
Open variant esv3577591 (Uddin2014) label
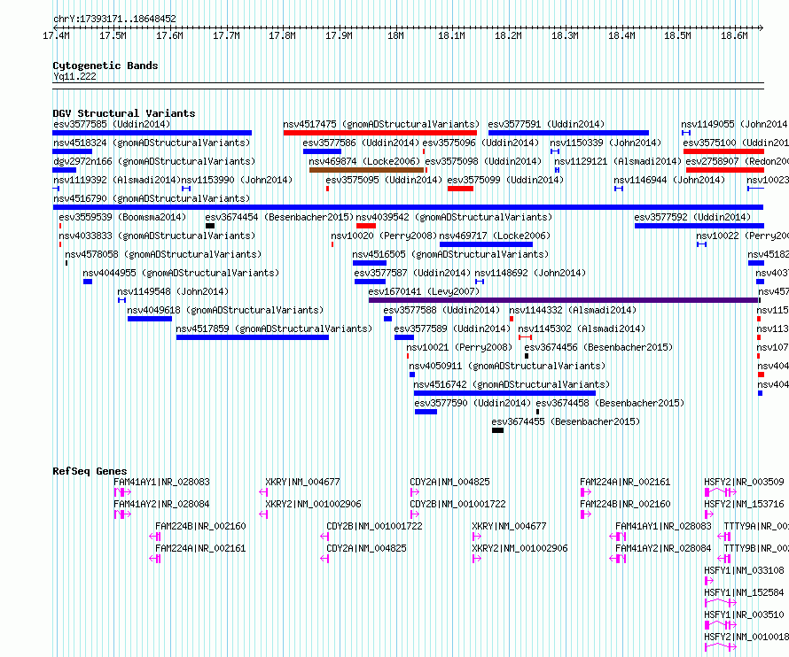tap(546, 124)
